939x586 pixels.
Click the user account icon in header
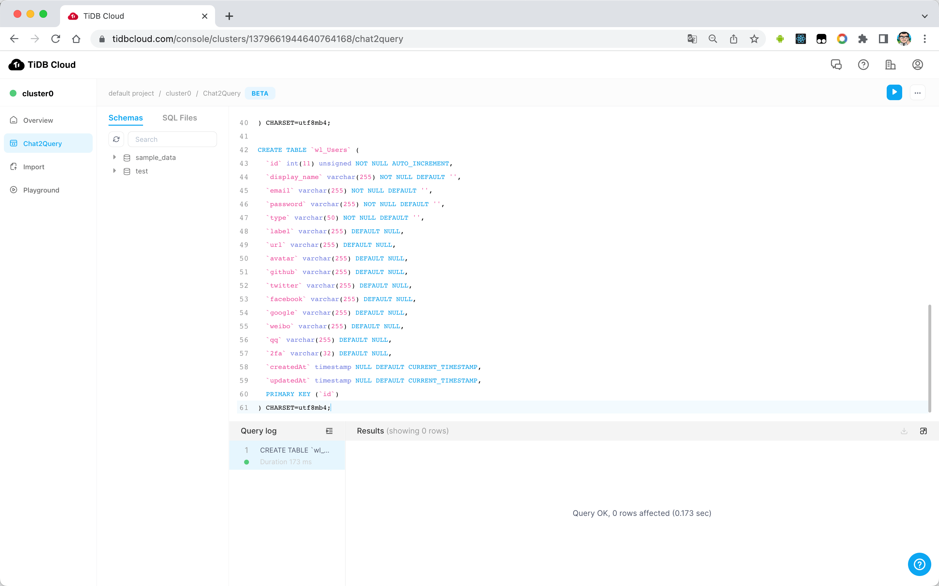click(917, 65)
